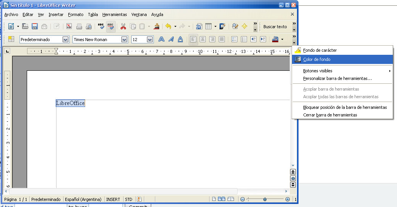Select Color de fondo menu entry
Image resolution: width=397 pixels, height=207 pixels.
click(317, 59)
